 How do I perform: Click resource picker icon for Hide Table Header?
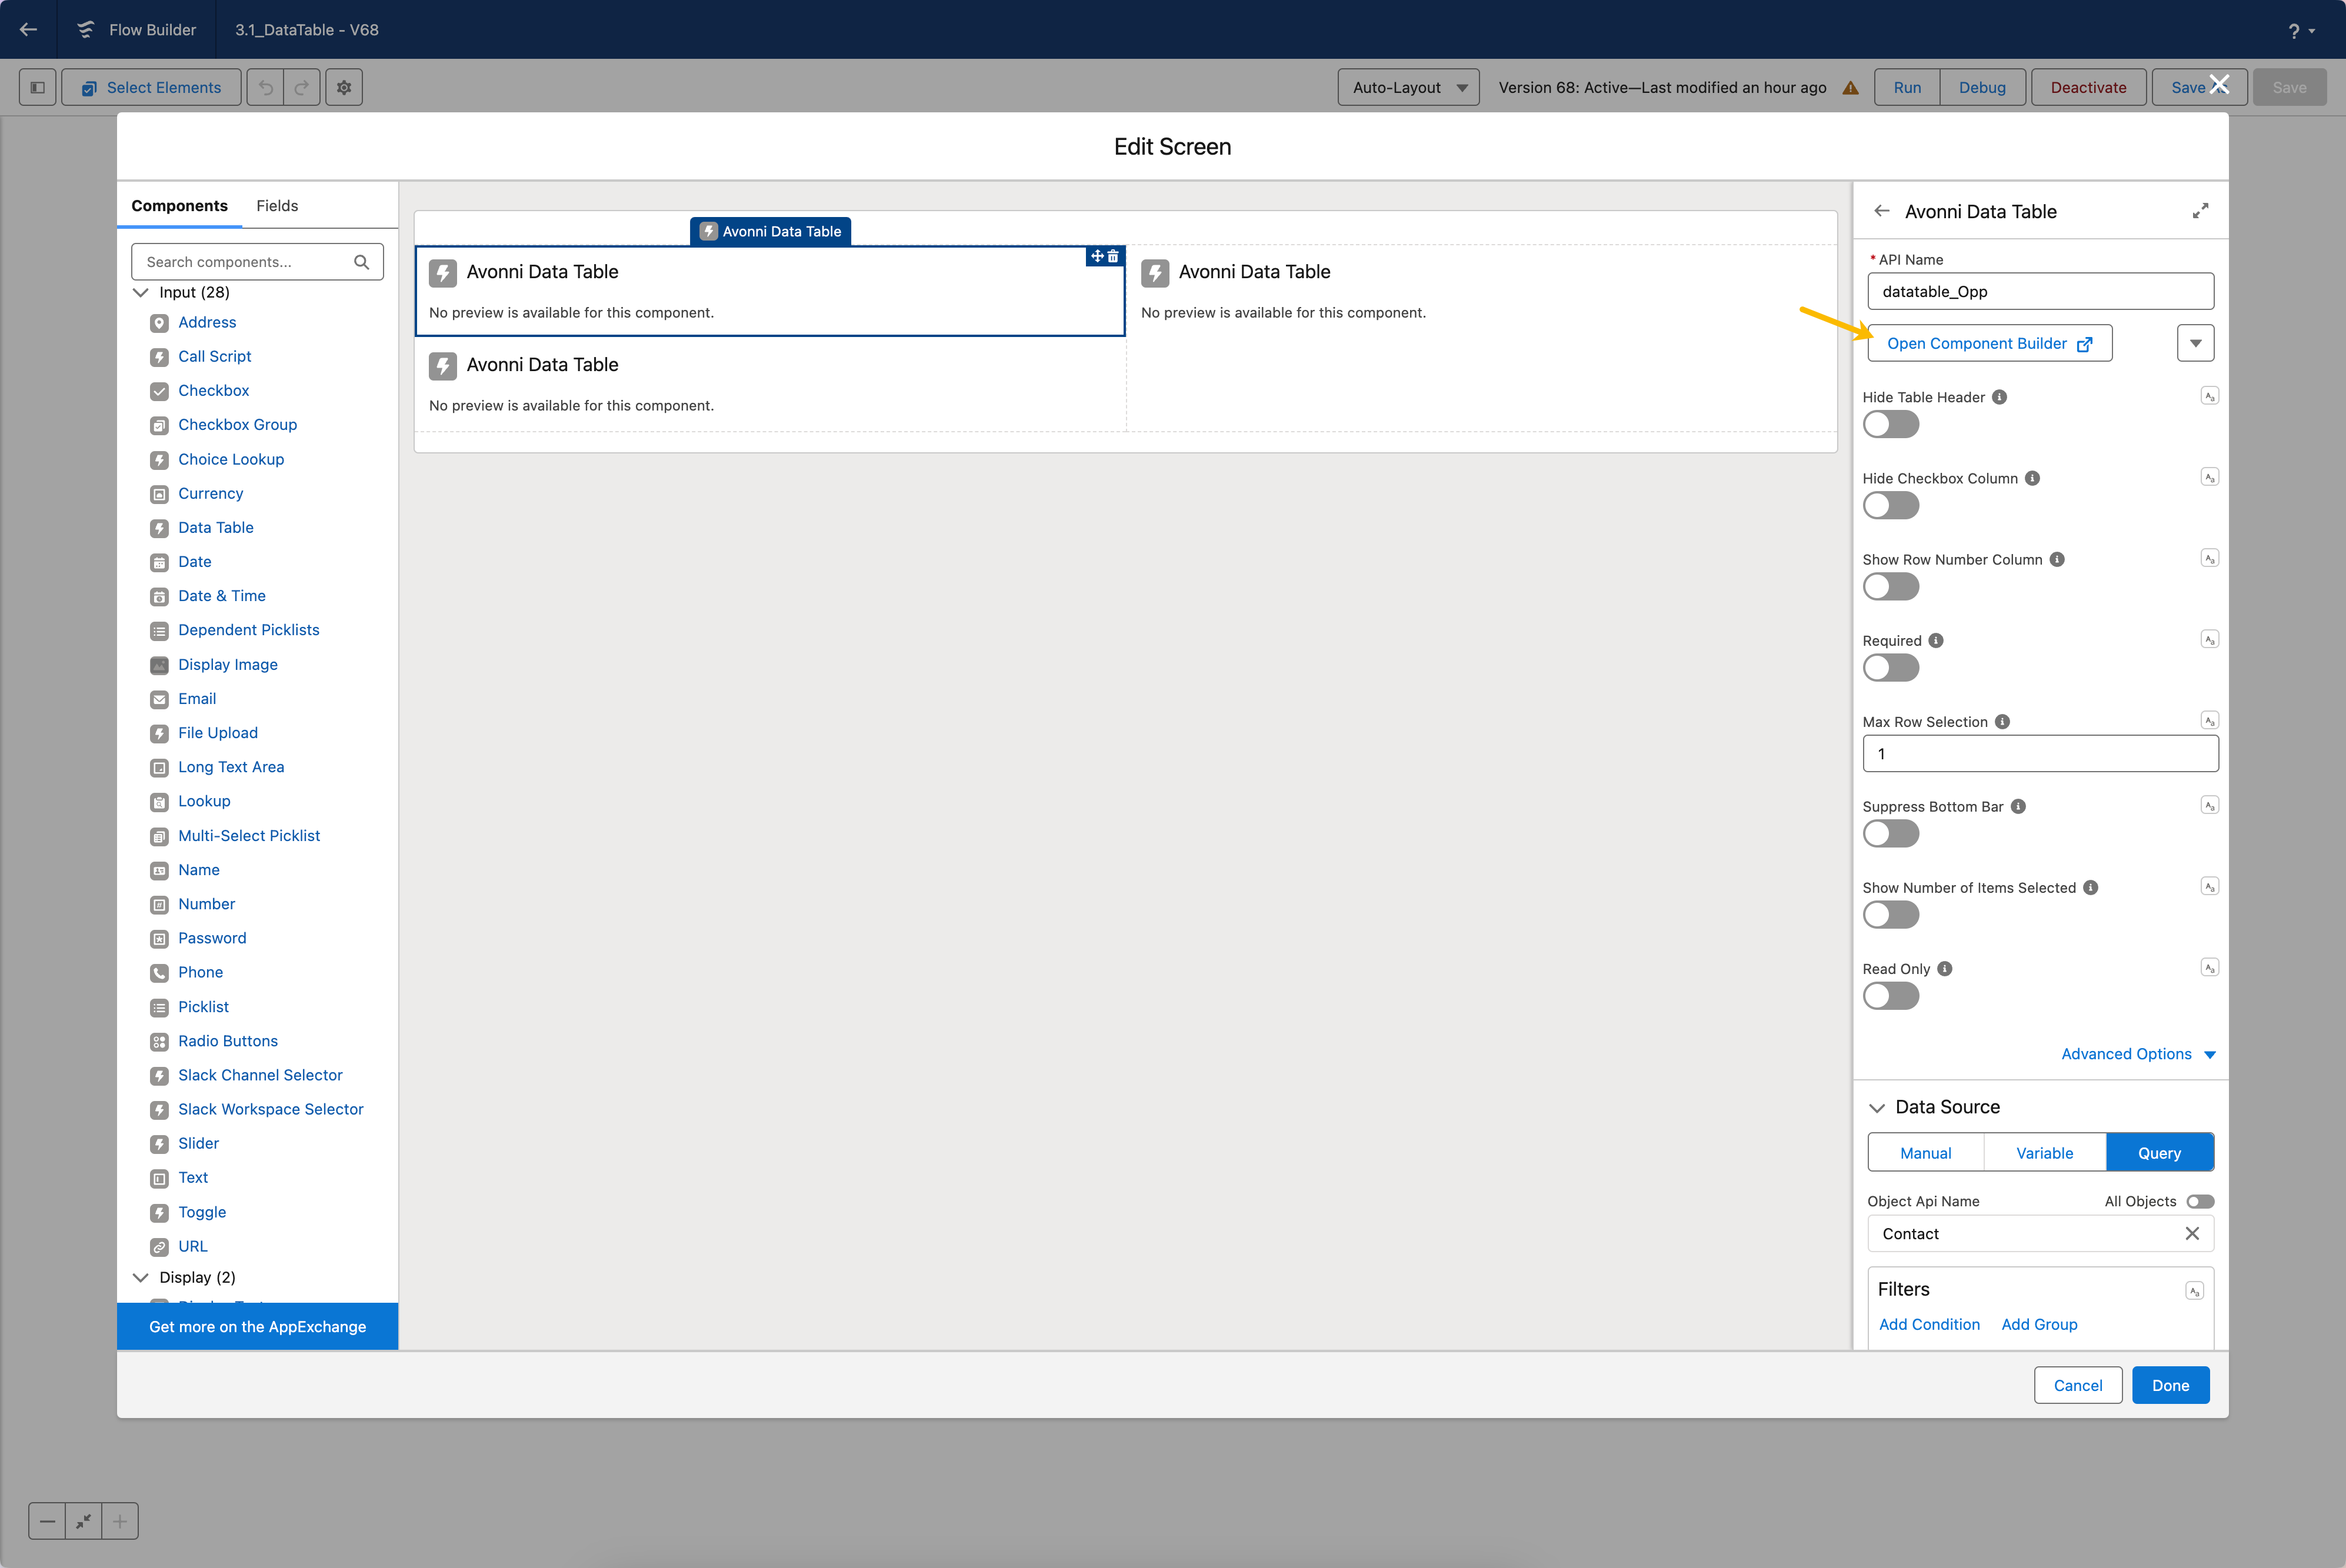point(2210,396)
